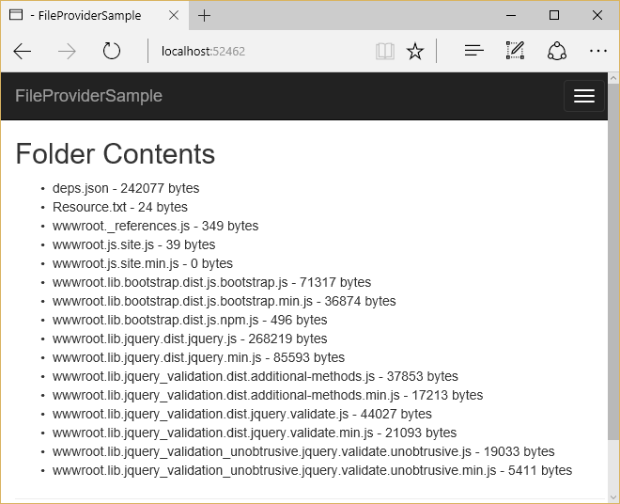Click the Resource.txt list entry
620x504 pixels.
(x=120, y=207)
